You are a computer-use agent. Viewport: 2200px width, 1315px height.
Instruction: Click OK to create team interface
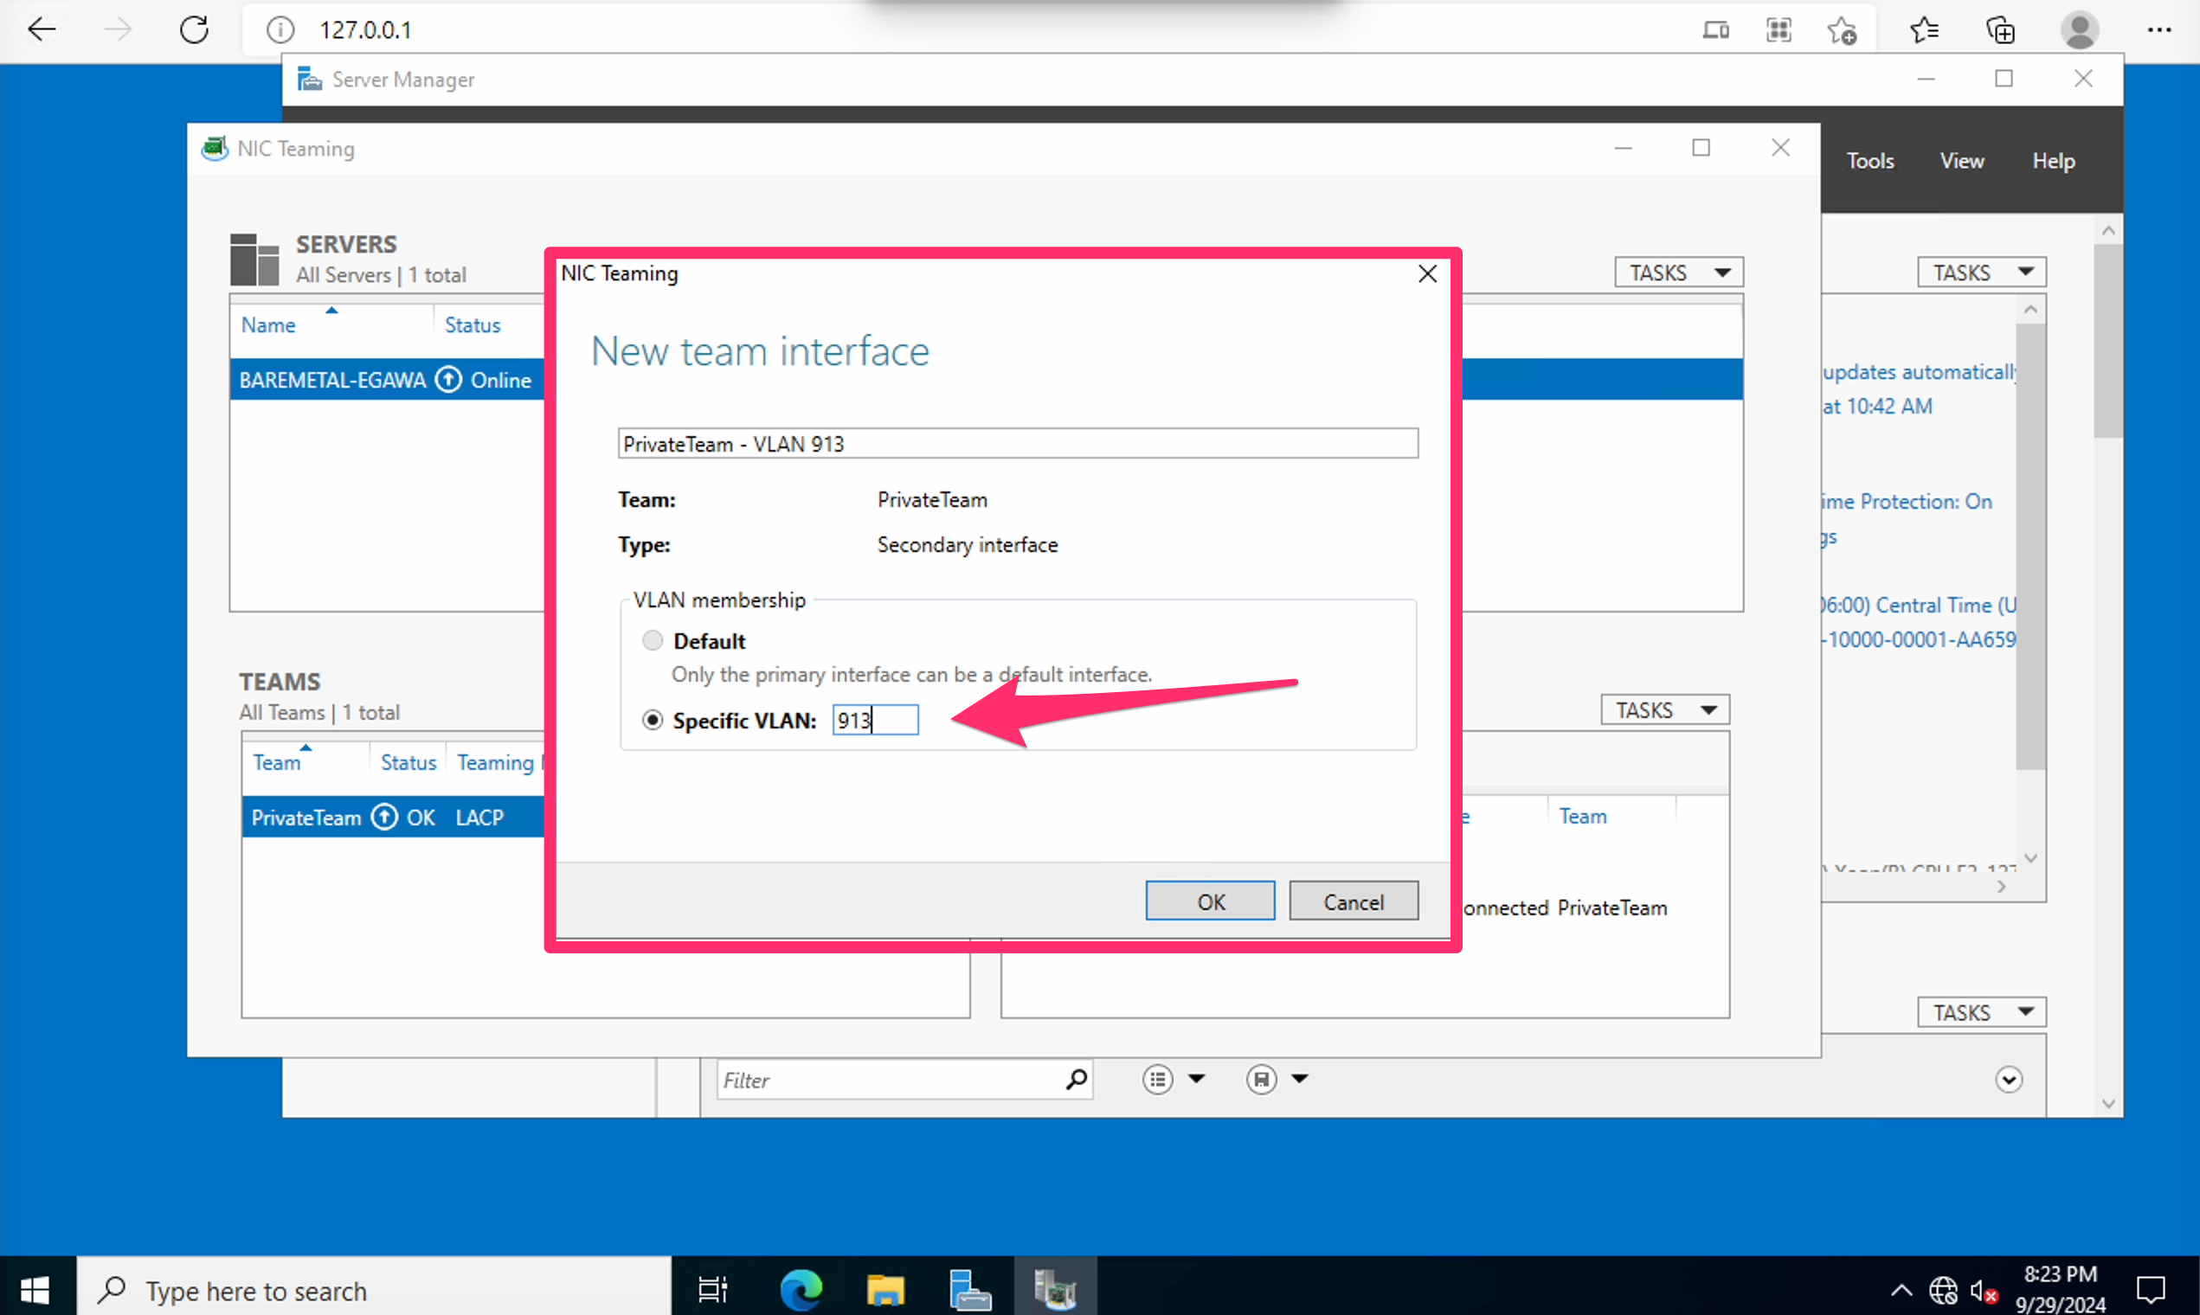pos(1210,901)
